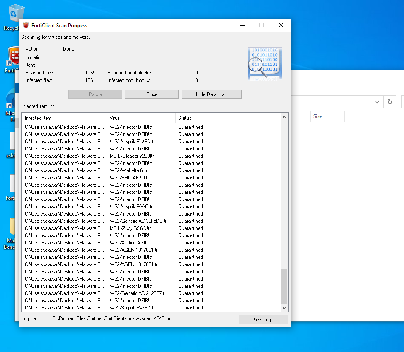The image size is (404, 352).
Task: Click the refresh icon in Explorer address bar
Action: pyautogui.click(x=389, y=102)
